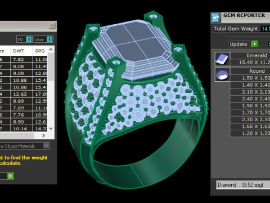
Task: Toggle the GV switch
Action: tap(29, 39)
